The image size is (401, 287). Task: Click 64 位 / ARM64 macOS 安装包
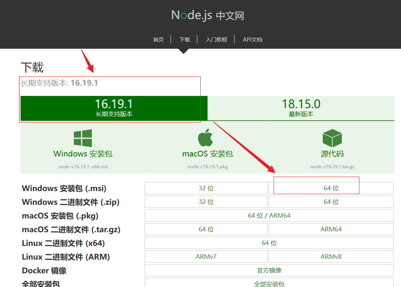(269, 215)
